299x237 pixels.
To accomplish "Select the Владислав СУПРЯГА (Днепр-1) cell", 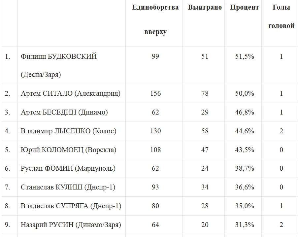I will pyautogui.click(x=71, y=206).
